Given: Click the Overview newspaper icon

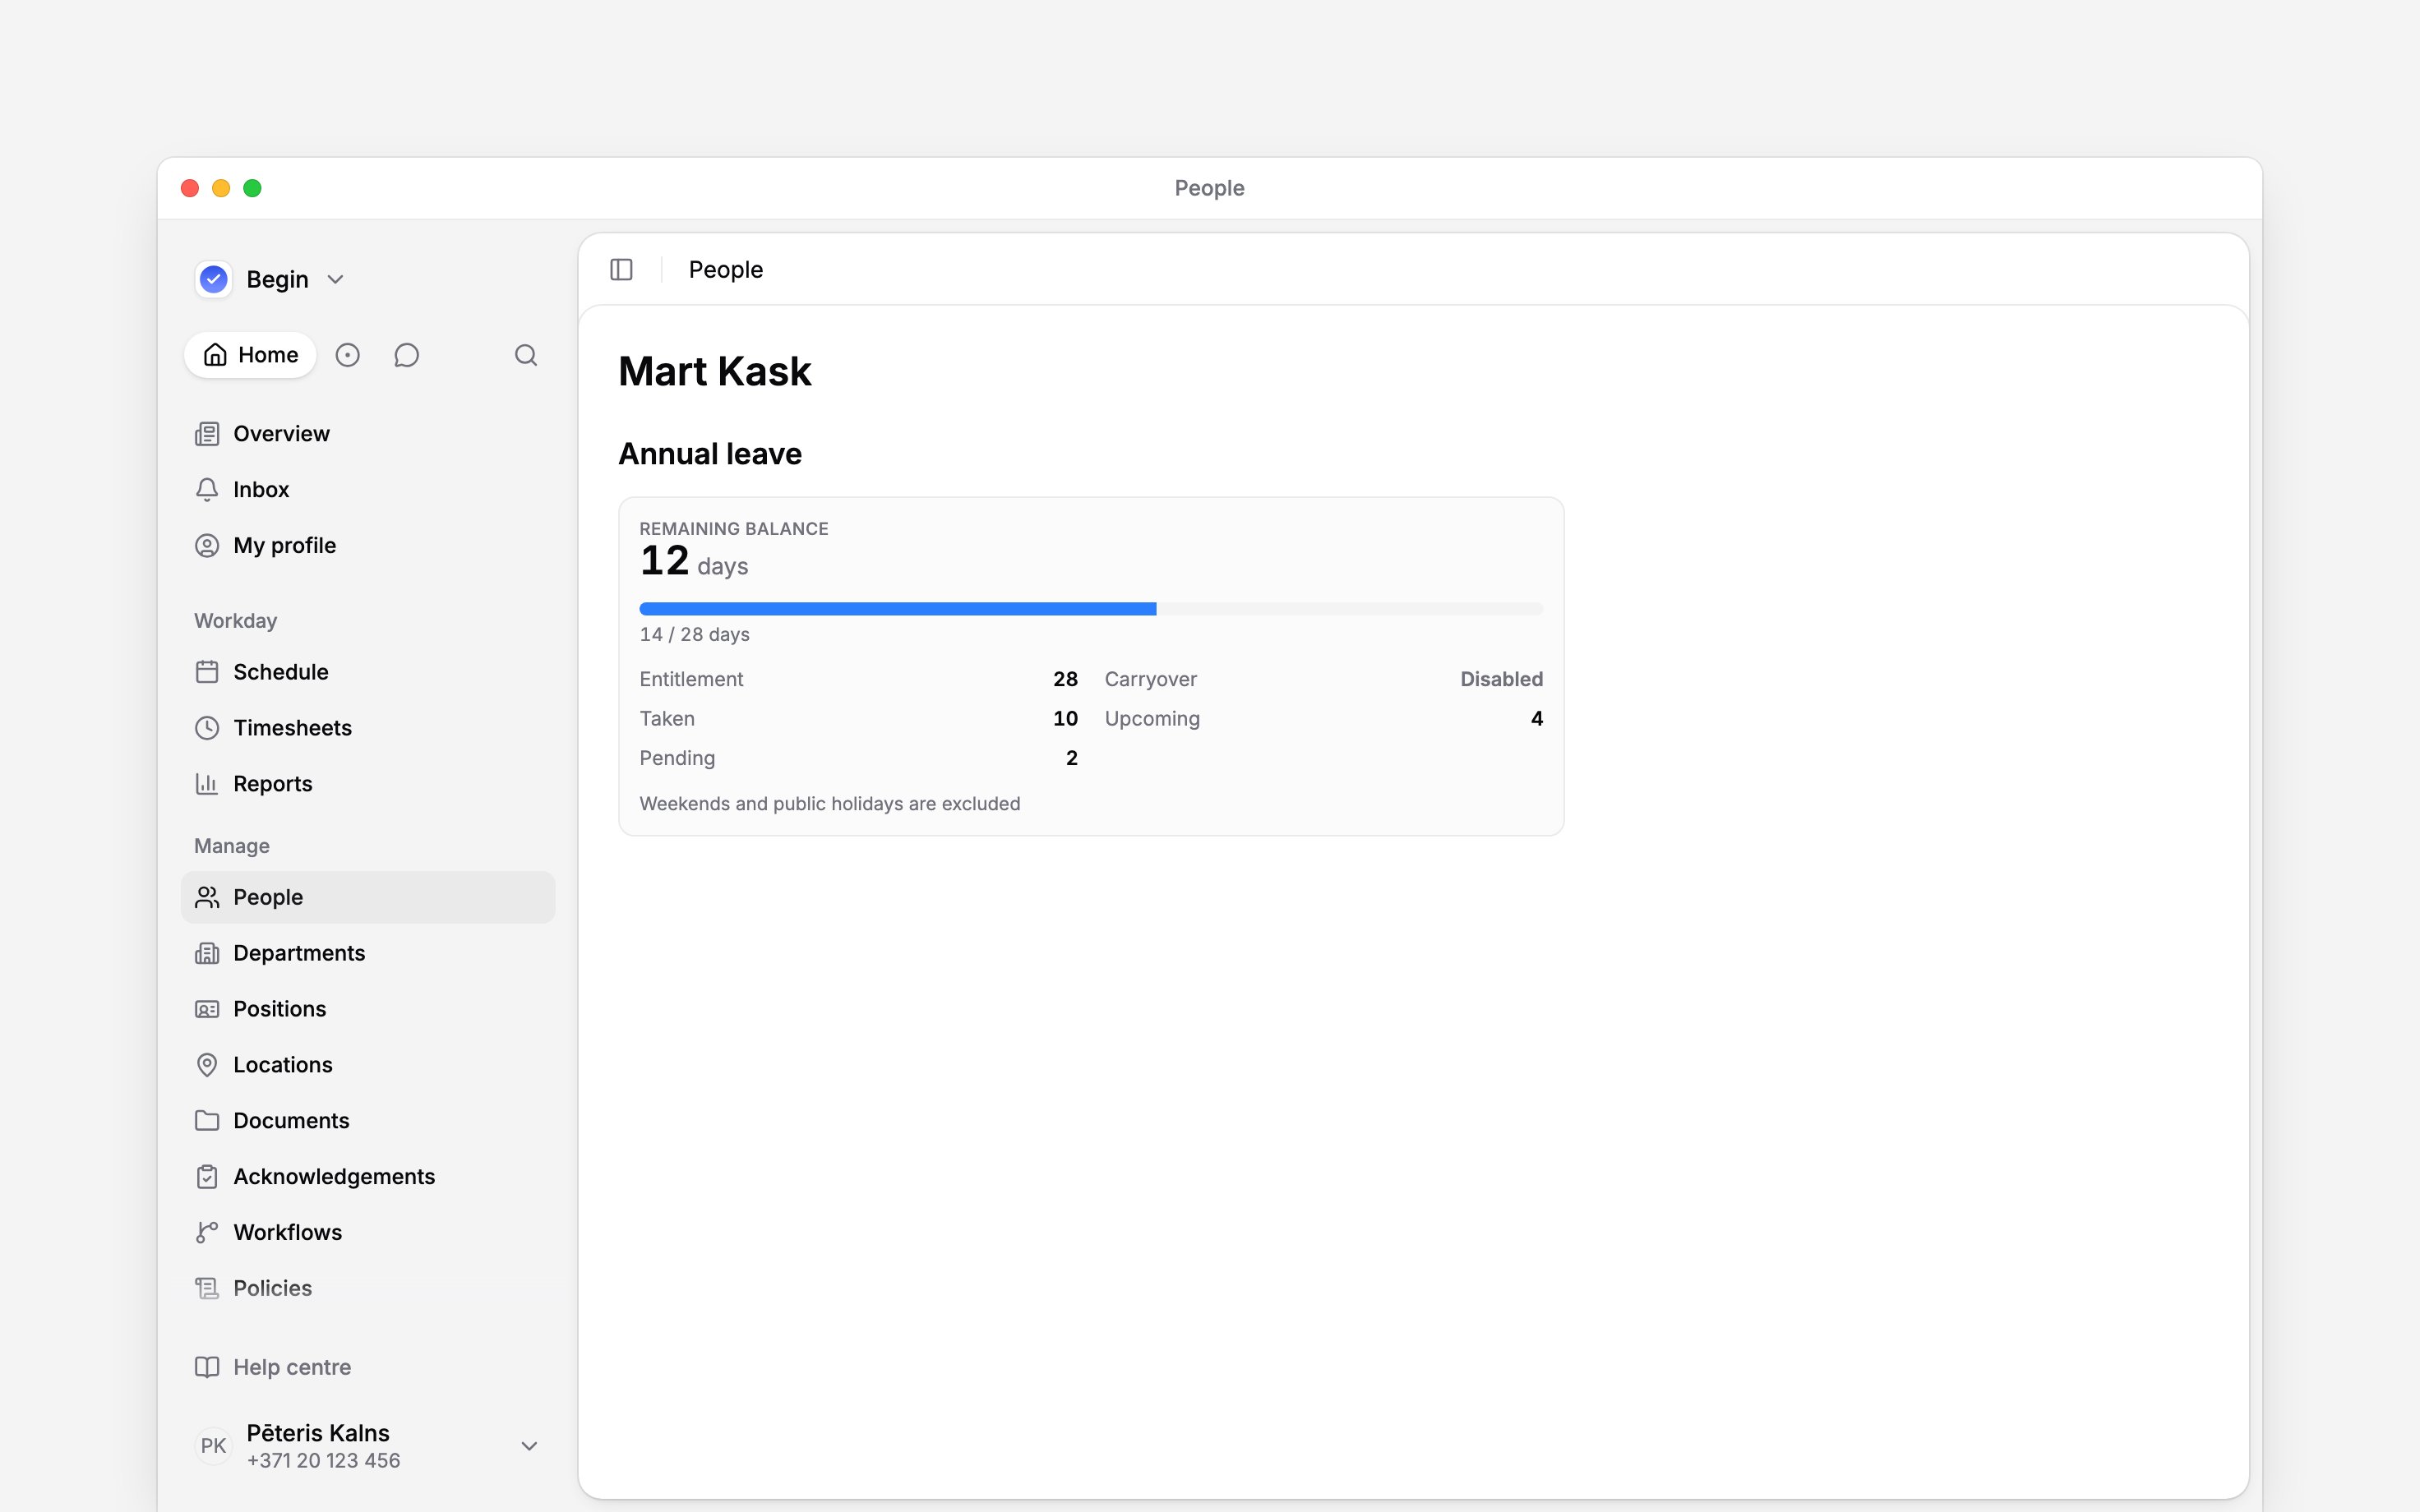Looking at the screenshot, I should [x=207, y=434].
